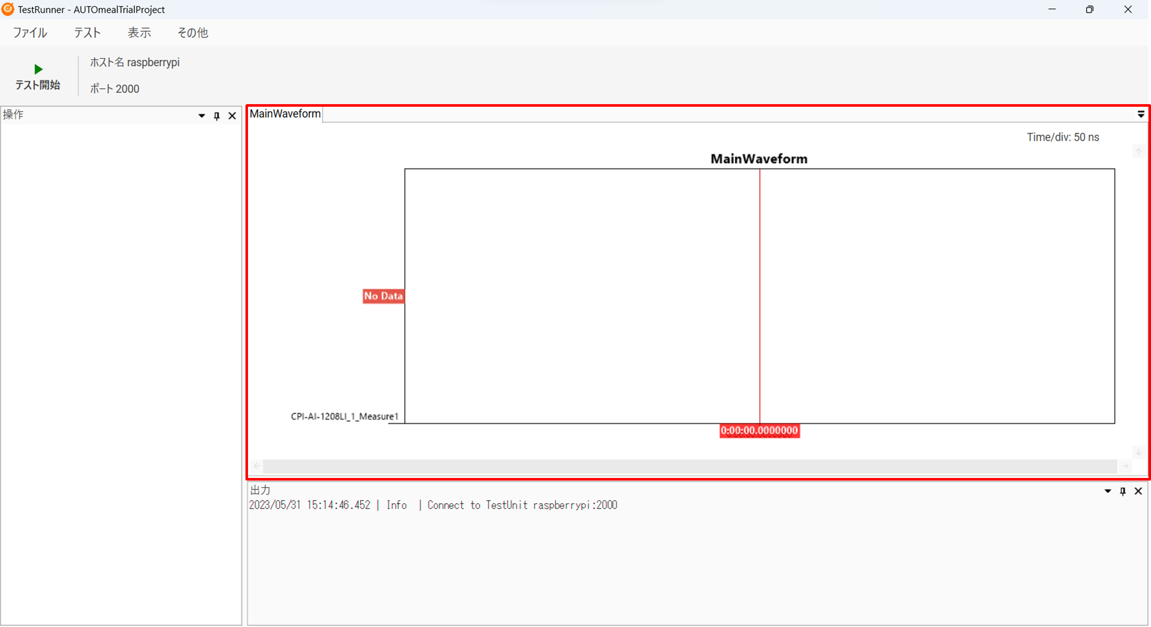Close the 出力 panel with its X icon
This screenshot has width=1151, height=627.
click(x=1138, y=491)
